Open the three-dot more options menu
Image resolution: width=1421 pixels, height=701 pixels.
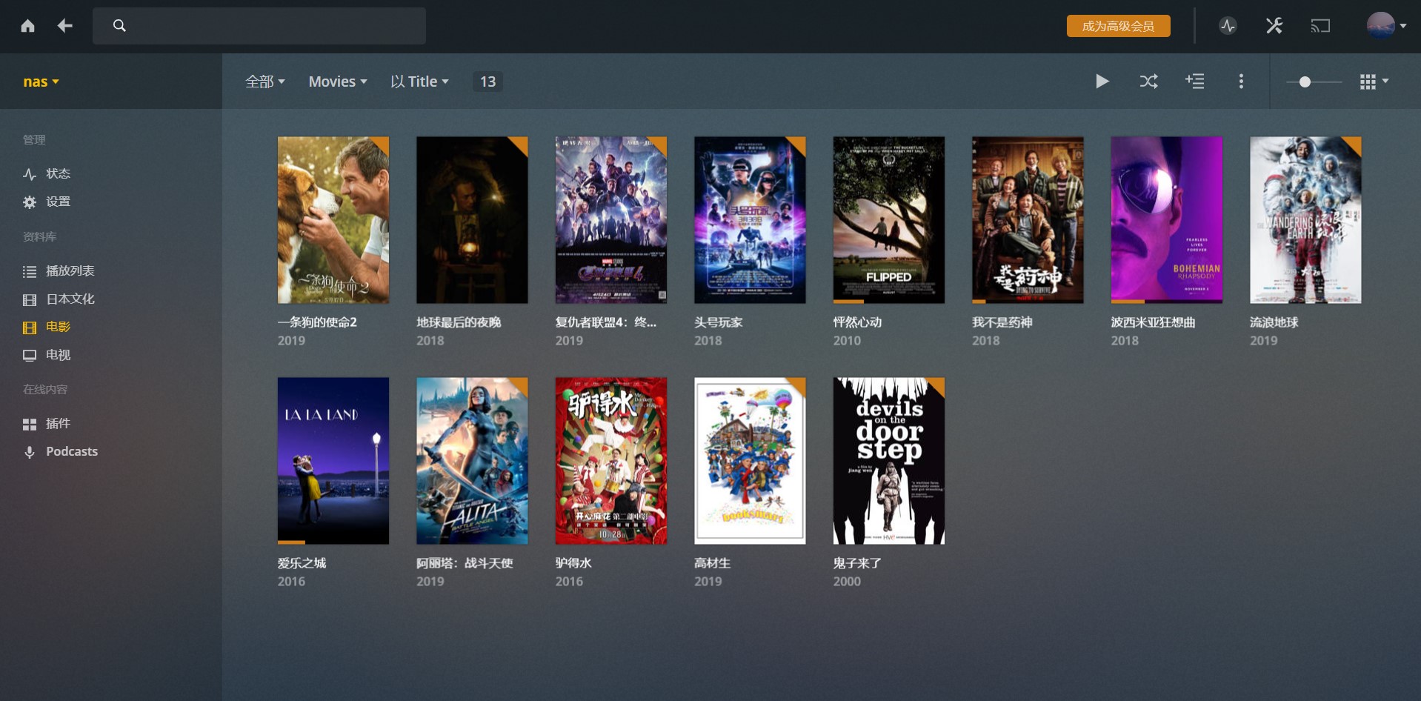pyautogui.click(x=1241, y=82)
